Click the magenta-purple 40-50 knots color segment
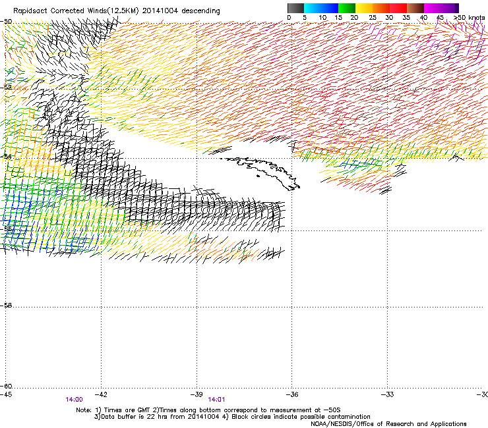 click(441, 8)
